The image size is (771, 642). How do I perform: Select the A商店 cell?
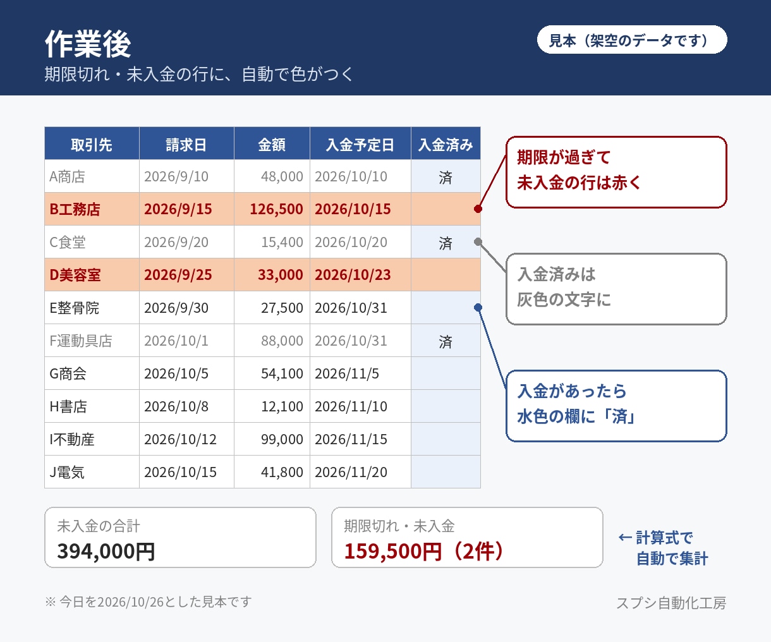click(92, 176)
